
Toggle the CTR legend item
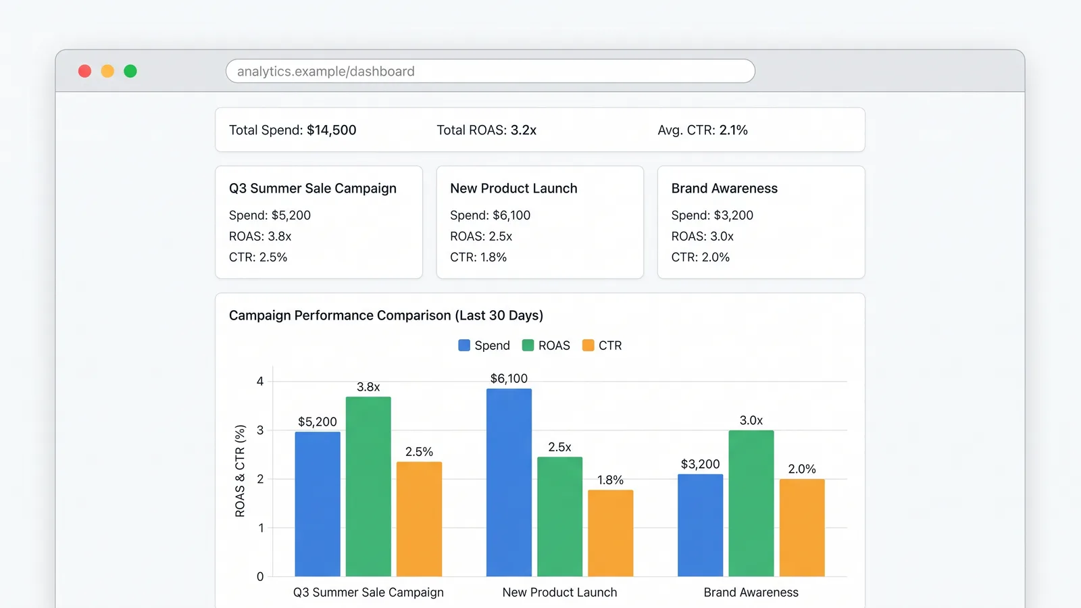pos(602,345)
